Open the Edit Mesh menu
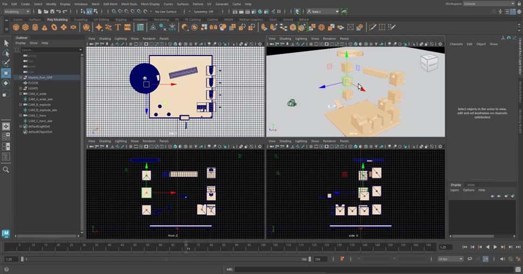 click(x=110, y=4)
